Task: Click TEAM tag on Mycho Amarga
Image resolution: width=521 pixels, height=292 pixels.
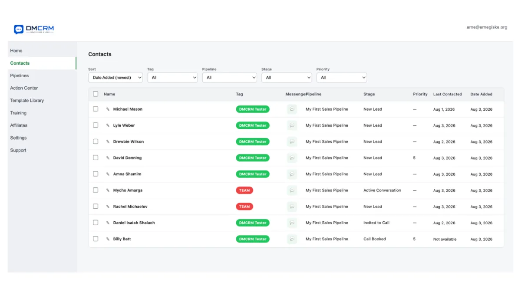Action: pos(244,190)
